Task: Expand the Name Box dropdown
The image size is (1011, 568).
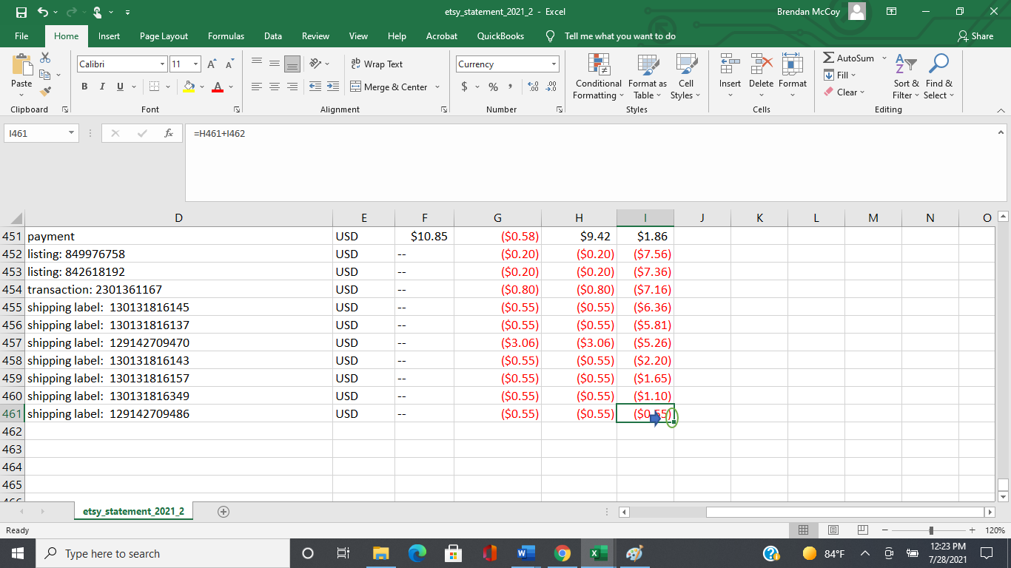Action: coord(72,133)
